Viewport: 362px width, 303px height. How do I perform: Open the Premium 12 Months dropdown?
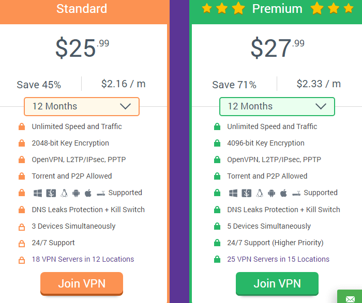pyautogui.click(x=277, y=106)
